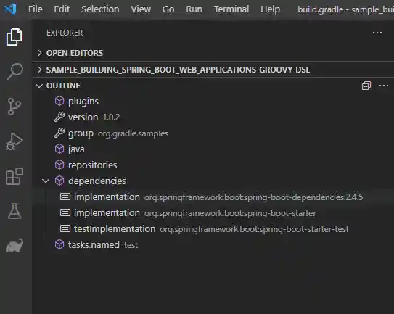
Task: Select java in the outline
Action: click(213, 149)
